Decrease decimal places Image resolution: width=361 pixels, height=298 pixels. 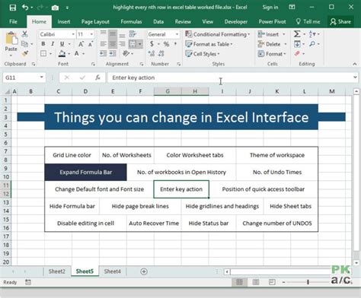(x=161, y=53)
